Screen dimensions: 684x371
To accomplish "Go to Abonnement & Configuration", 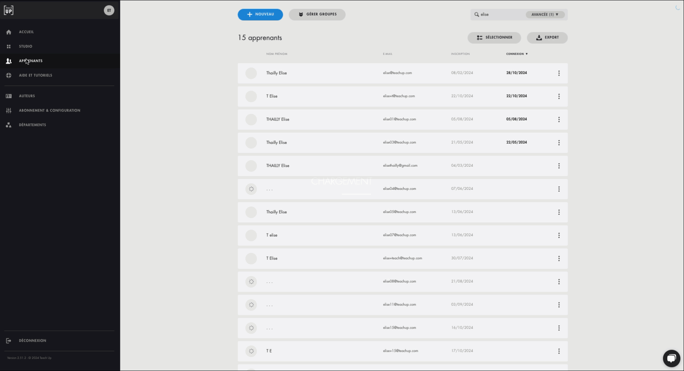I will click(x=49, y=111).
